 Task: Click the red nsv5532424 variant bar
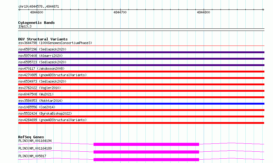click(x=141, y=117)
